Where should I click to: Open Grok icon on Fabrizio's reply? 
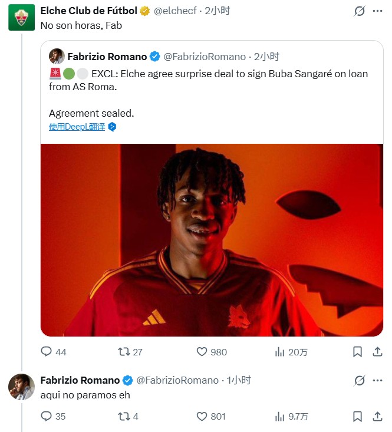pos(359,380)
